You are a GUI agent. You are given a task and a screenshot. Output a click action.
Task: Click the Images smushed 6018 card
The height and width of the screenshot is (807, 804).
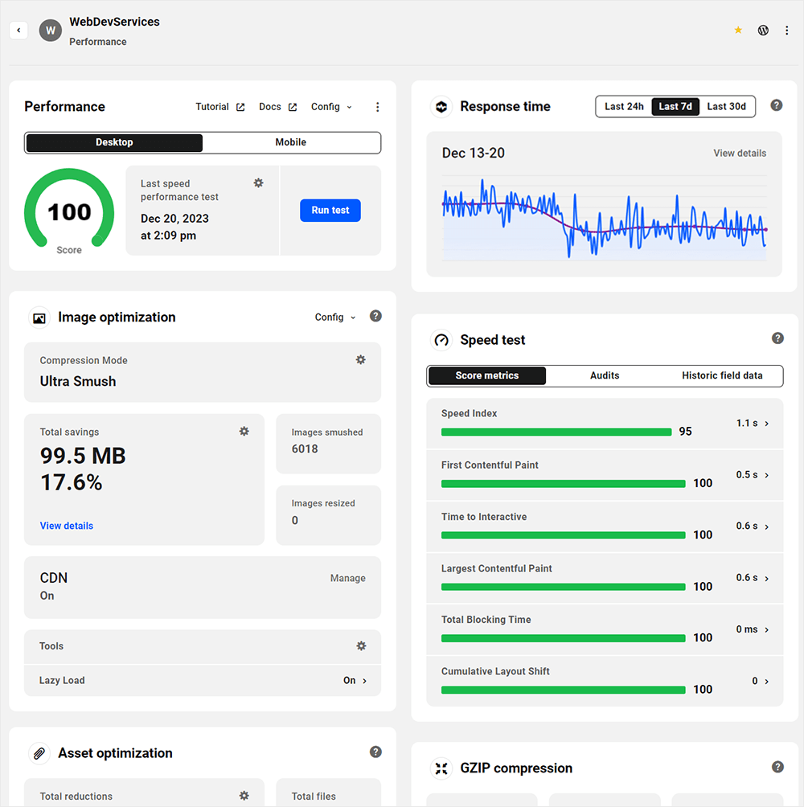[328, 444]
